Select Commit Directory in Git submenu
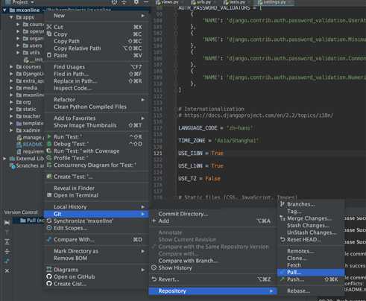The width and height of the screenshot is (366, 301). [x=213, y=214]
